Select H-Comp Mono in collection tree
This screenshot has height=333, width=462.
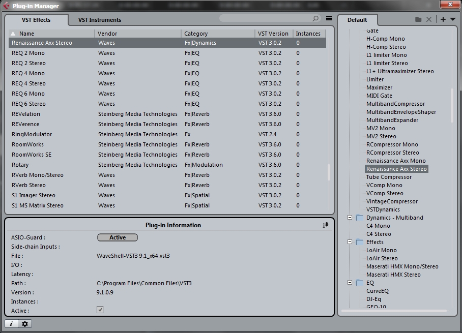(385, 39)
